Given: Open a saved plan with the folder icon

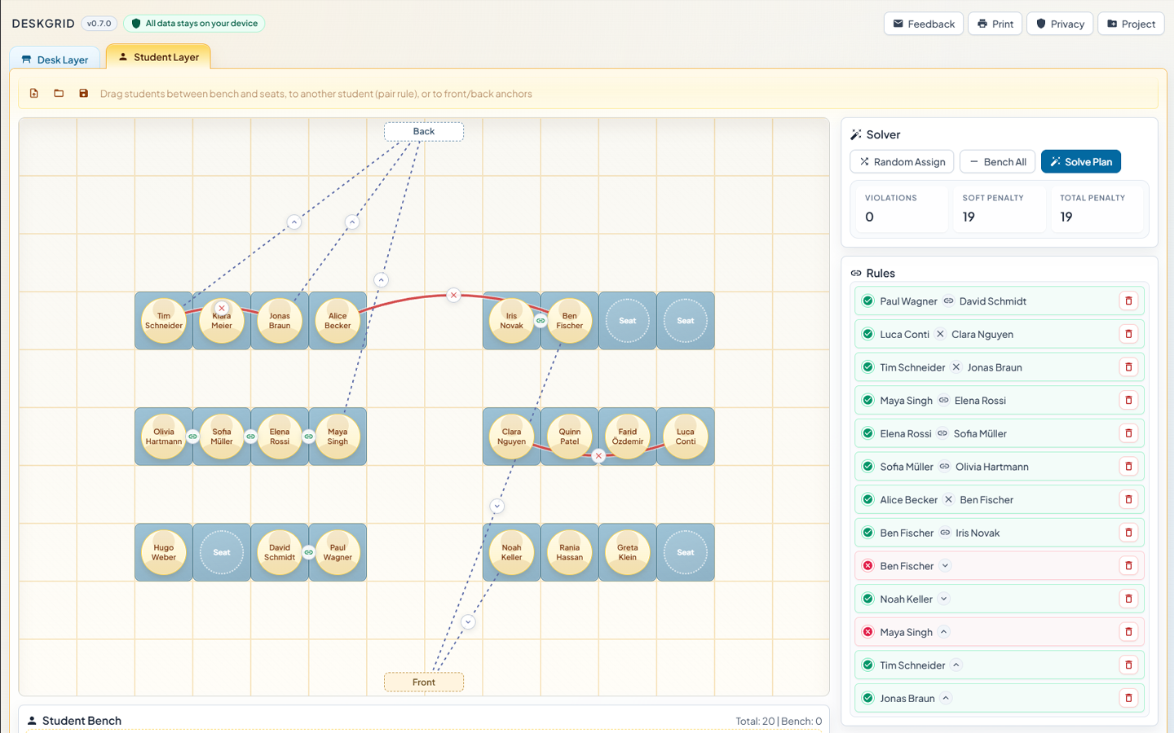Looking at the screenshot, I should tap(58, 93).
